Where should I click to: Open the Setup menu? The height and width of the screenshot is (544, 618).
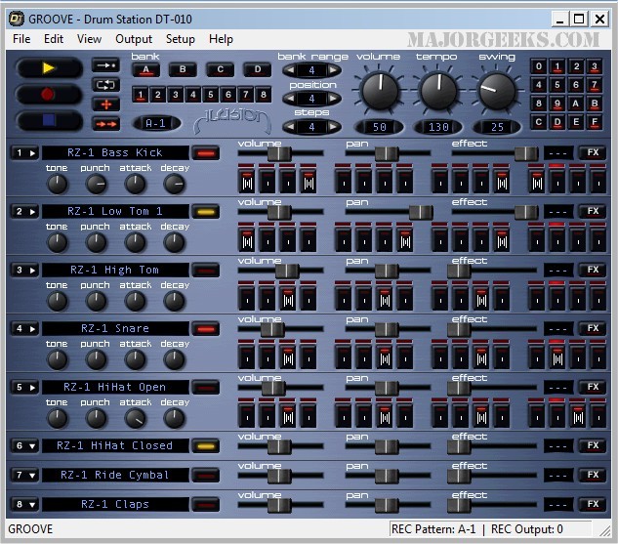click(180, 39)
